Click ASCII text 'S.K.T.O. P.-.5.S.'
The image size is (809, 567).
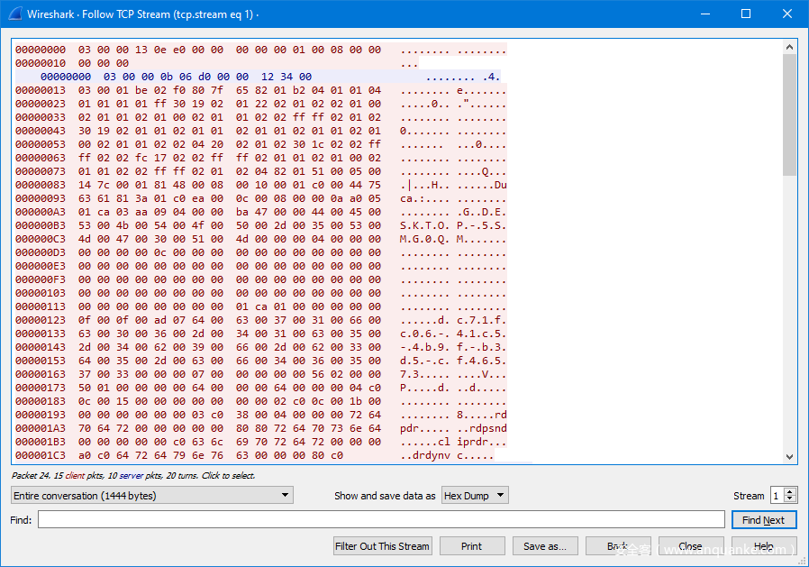453,225
